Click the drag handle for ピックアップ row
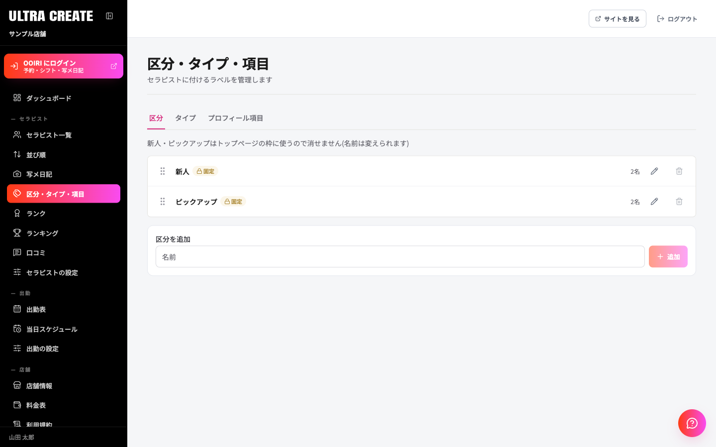 [x=163, y=202]
